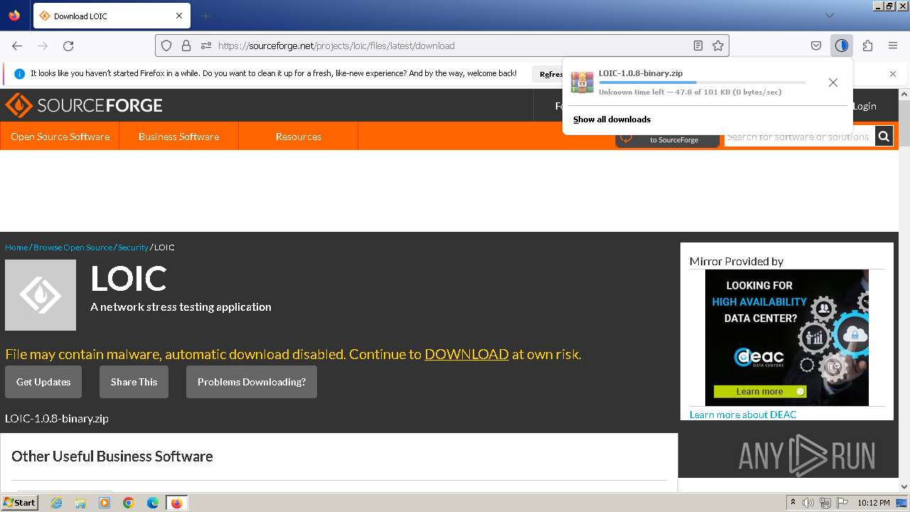The image size is (910, 512).
Task: Open media player taskbar icon
Action: click(105, 503)
